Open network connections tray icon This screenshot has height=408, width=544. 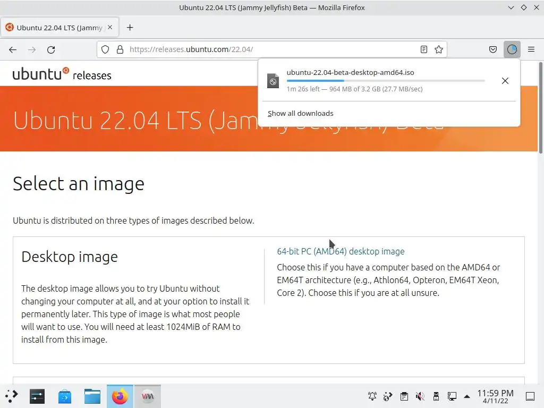[x=452, y=396]
